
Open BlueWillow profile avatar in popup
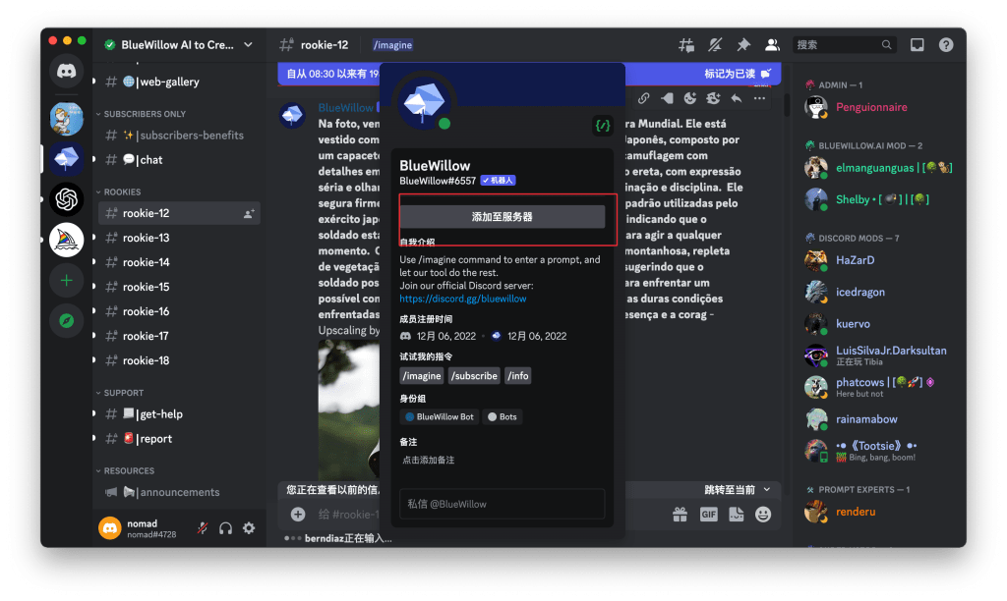pyautogui.click(x=424, y=103)
